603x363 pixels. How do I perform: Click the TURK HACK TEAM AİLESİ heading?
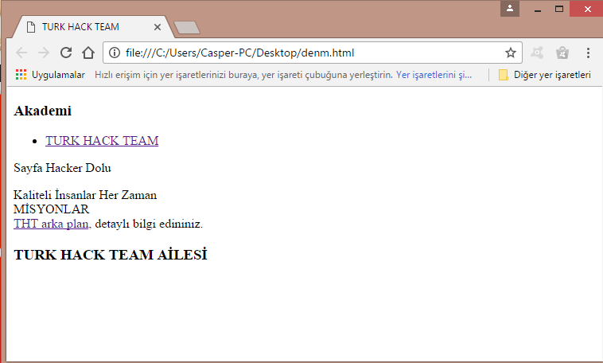(x=111, y=255)
